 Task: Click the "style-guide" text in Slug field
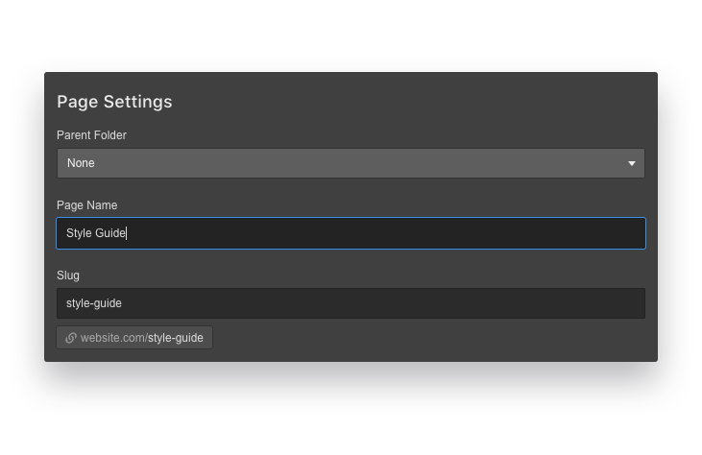pos(94,303)
